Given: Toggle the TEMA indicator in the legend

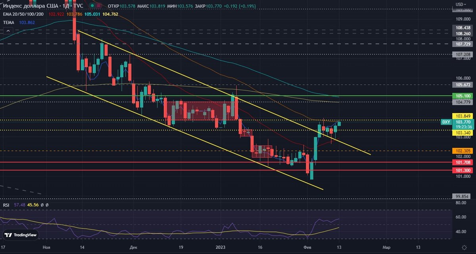Looking at the screenshot, I should pos(10,23).
